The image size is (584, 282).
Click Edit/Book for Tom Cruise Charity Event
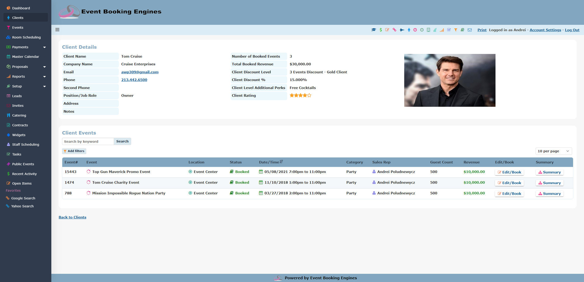point(509,183)
